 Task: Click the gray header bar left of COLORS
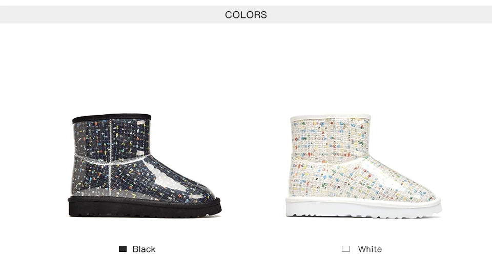tap(102, 15)
